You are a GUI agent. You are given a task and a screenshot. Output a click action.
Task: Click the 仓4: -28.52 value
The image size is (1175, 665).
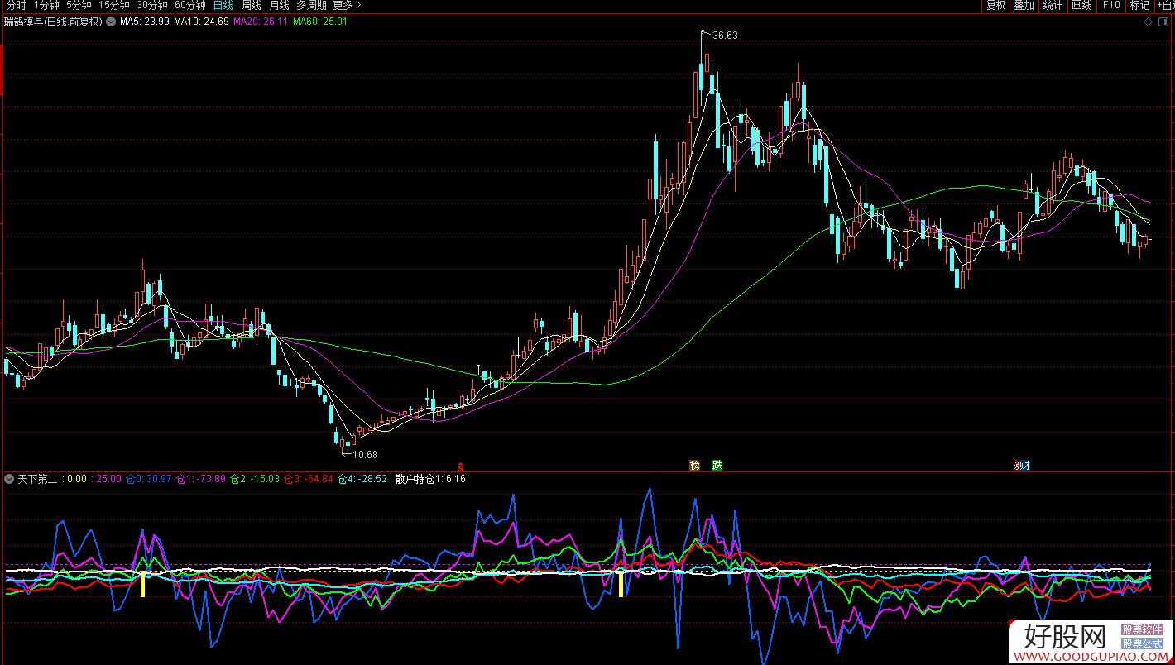point(362,478)
